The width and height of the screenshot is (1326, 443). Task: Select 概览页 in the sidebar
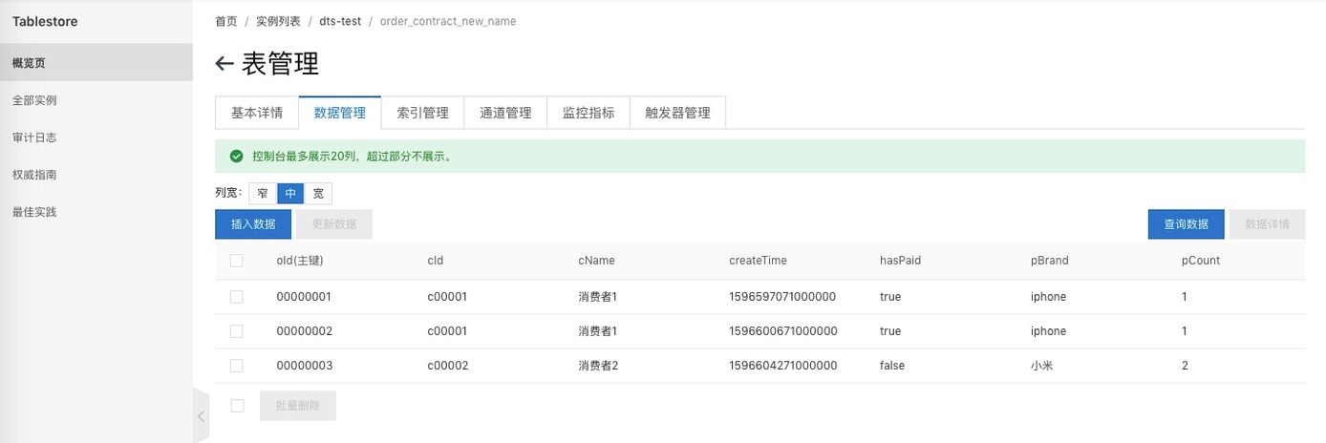pos(96,63)
